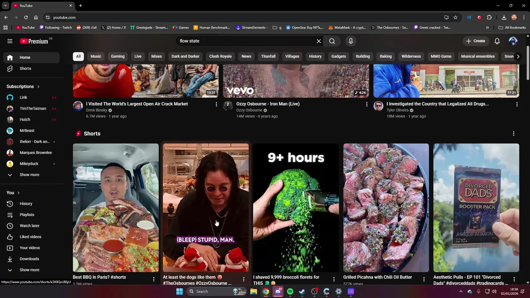
Task: Bookmark this page with the star
Action: (x=455, y=17)
